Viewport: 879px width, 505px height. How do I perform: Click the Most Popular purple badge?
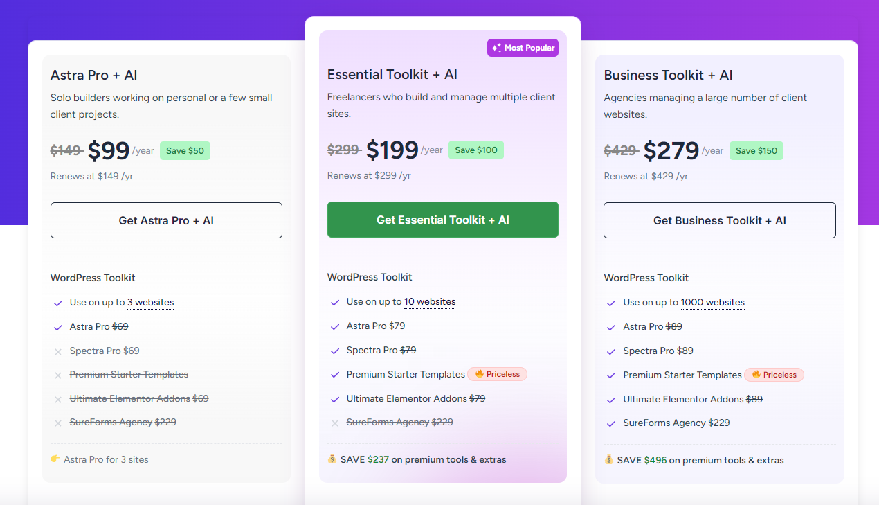click(x=523, y=48)
